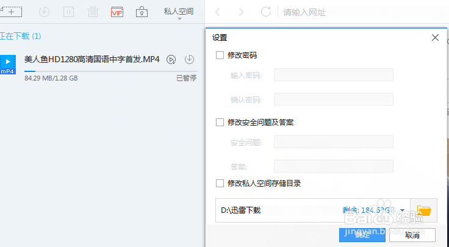Viewport: 449px width, 247px height.
Task: Confirm settings with 确定 button
Action: [362, 235]
